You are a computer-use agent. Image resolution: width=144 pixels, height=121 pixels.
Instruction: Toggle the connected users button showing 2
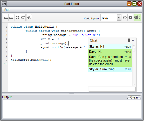pos(137,18)
